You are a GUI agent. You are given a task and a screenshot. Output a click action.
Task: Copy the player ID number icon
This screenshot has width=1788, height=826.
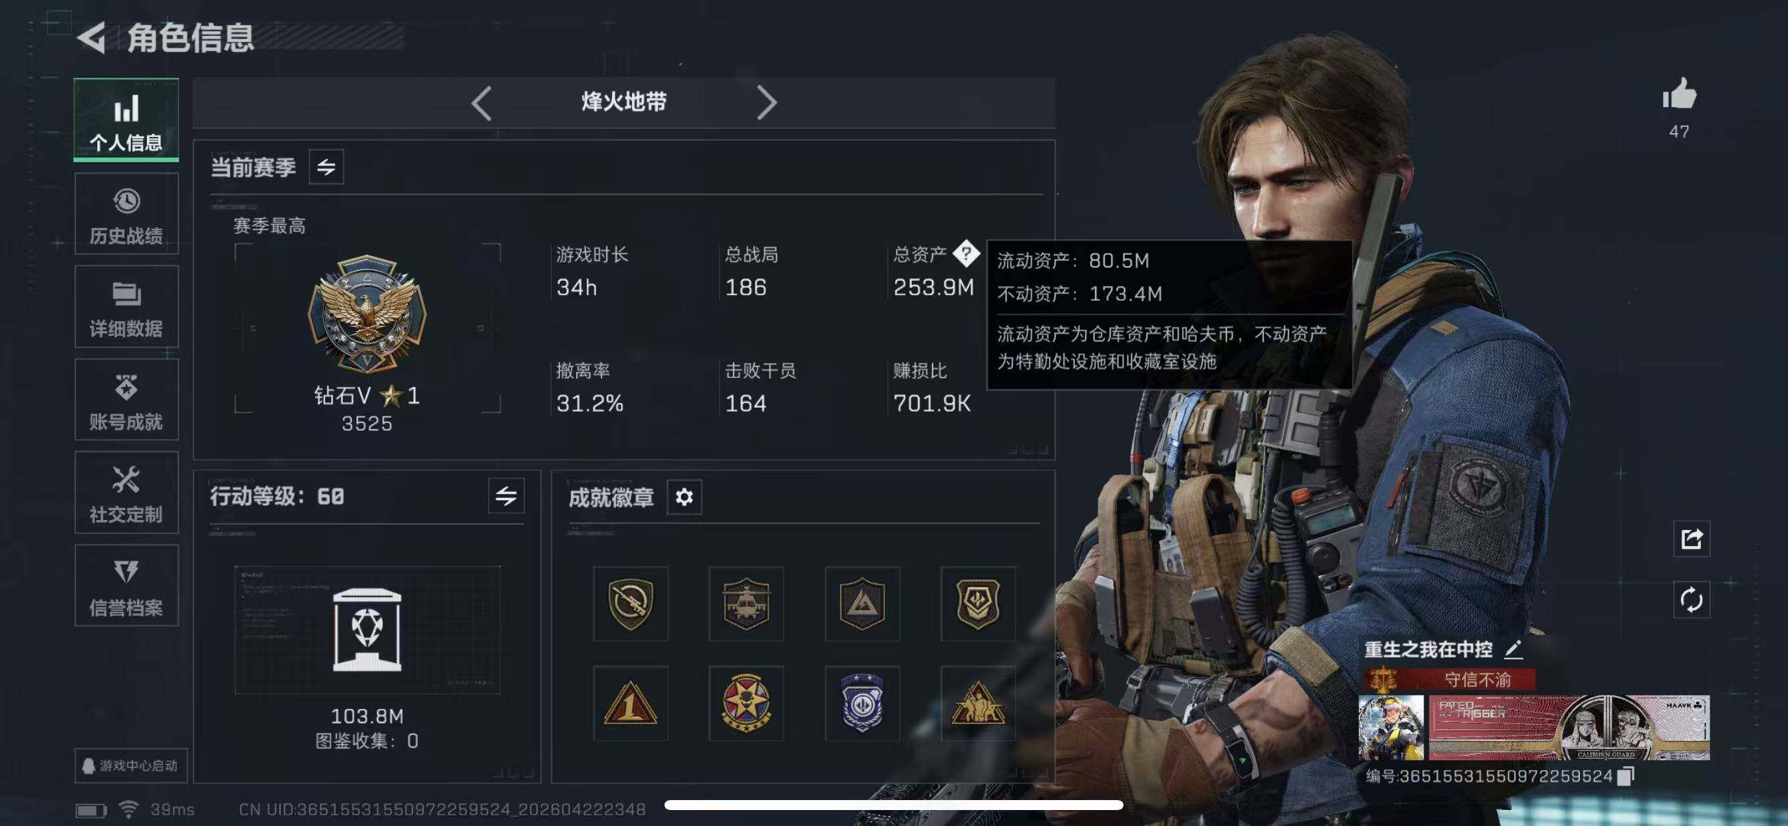click(1626, 776)
